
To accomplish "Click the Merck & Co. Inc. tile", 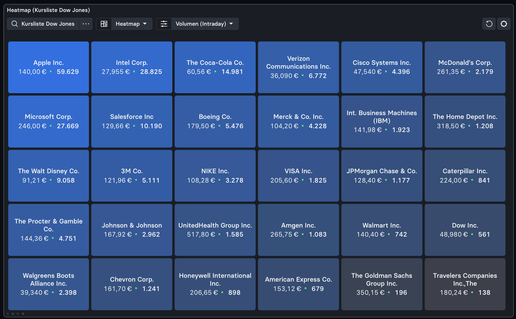I will [x=298, y=122].
